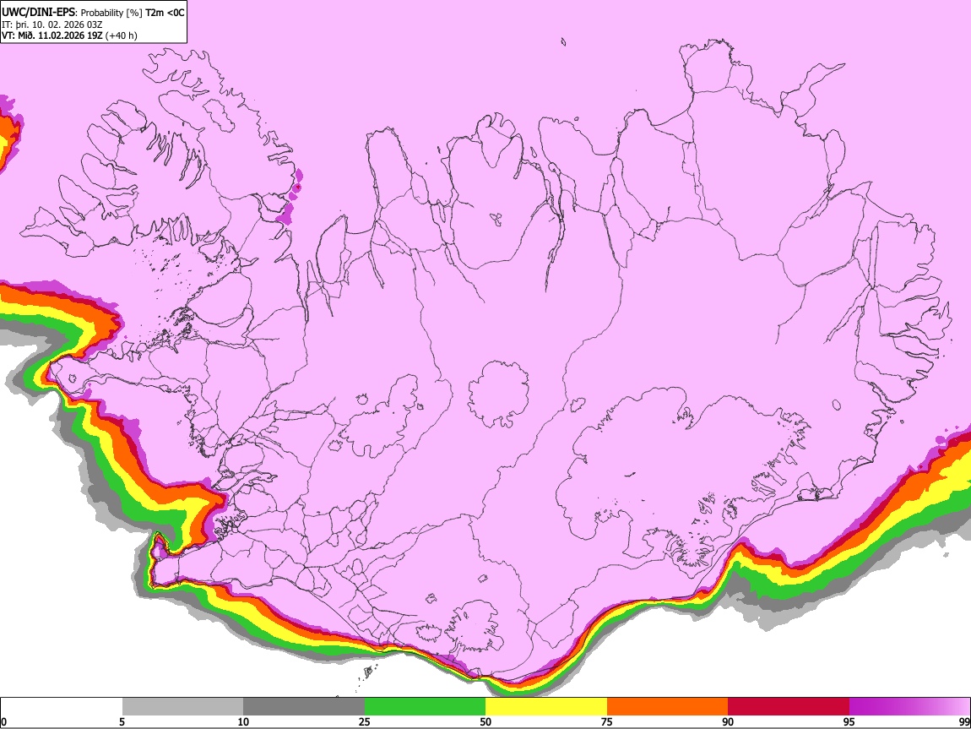The height and width of the screenshot is (729, 971).
Task: Click the dark gray 10–25 legend swatch
Action: click(304, 706)
